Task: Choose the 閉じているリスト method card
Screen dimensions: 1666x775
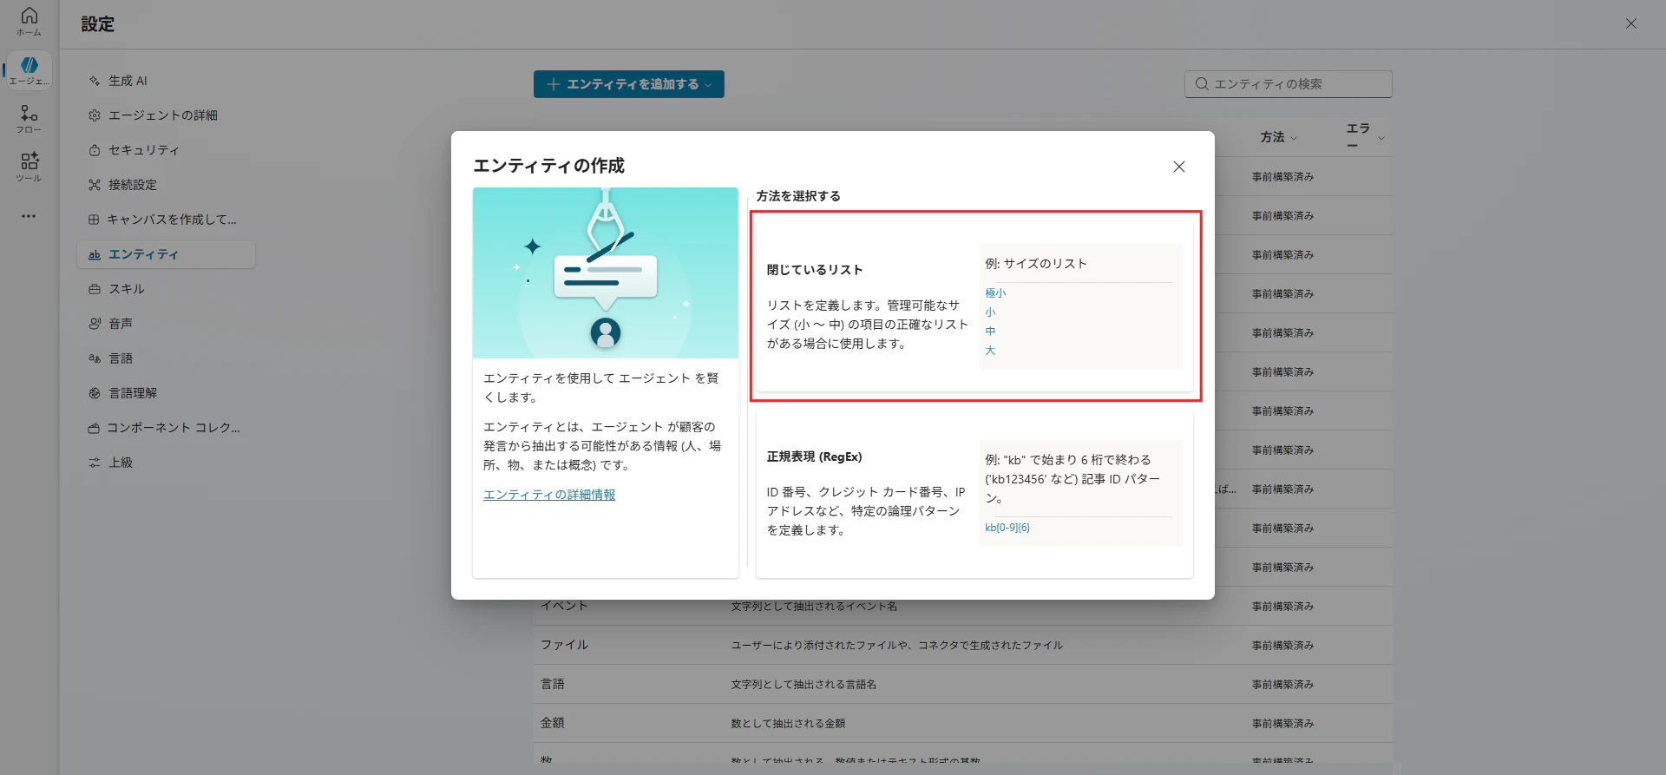Action: pos(974,306)
